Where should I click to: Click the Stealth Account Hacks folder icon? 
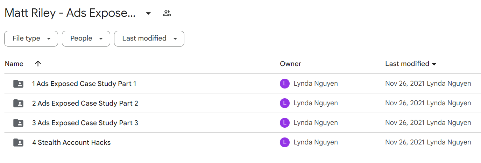[x=18, y=142]
